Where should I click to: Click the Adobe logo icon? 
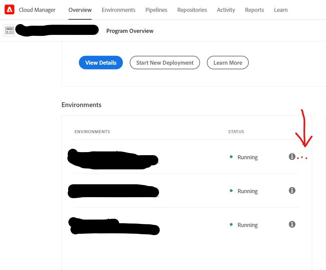9,10
